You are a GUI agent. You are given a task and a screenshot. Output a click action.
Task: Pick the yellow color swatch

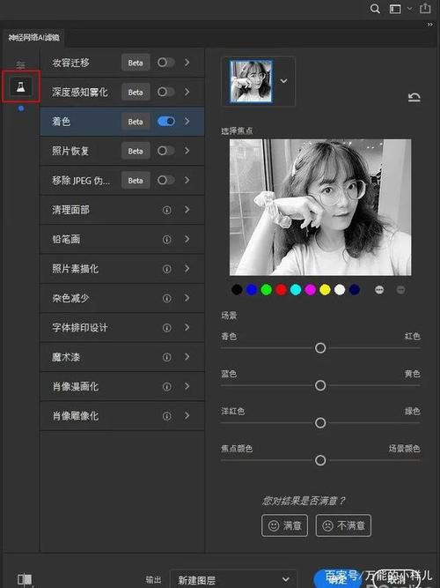point(325,289)
